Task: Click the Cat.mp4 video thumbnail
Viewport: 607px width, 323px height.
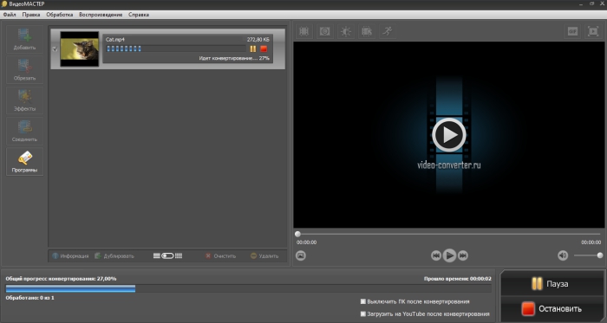Action: 80,49
